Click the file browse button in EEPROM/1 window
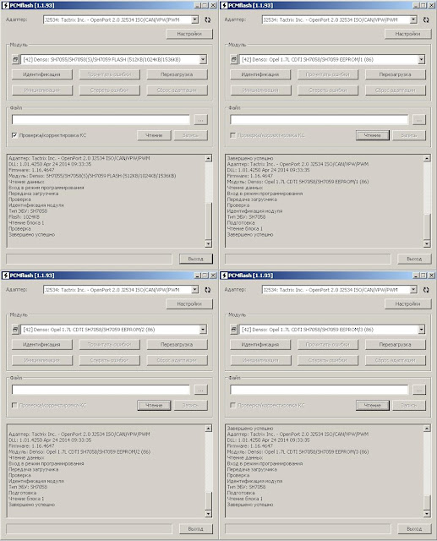Image resolution: width=437 pixels, height=541 pixels. [419, 120]
